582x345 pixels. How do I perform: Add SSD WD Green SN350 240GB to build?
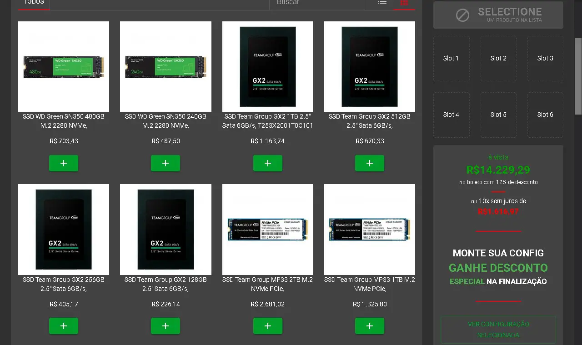click(x=166, y=163)
